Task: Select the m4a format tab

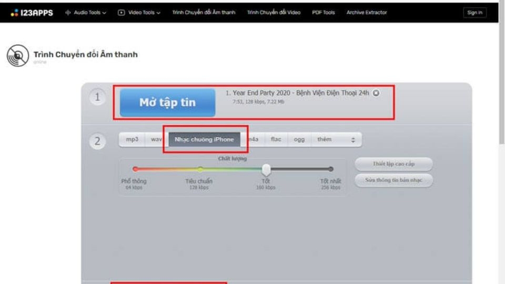Action: pyautogui.click(x=253, y=139)
